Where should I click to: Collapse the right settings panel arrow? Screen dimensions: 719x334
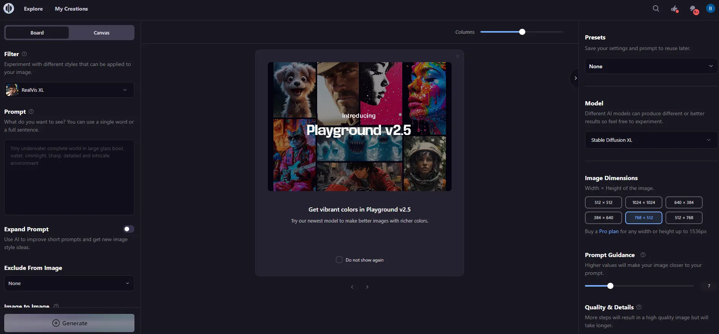575,78
